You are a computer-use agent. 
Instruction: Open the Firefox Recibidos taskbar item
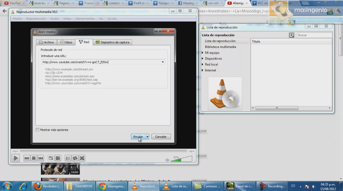tap(47, 186)
